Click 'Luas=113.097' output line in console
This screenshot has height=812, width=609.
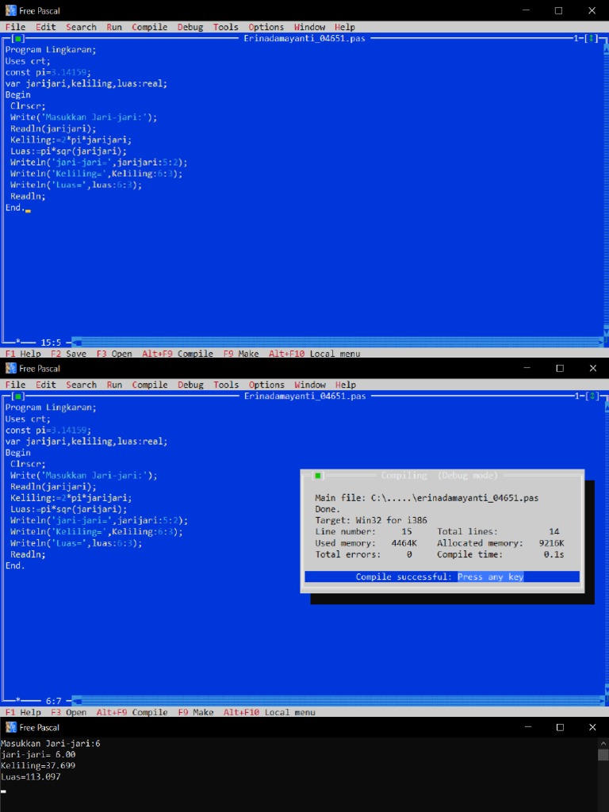tap(31, 777)
